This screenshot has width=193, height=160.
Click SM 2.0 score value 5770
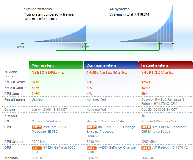(x=35, y=82)
